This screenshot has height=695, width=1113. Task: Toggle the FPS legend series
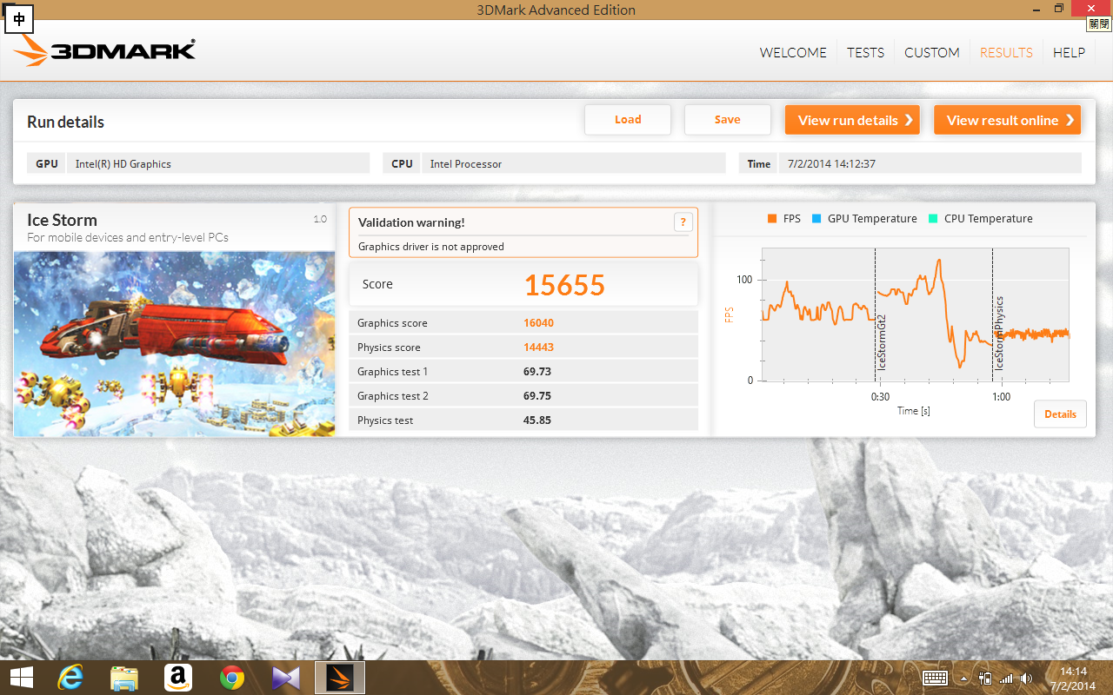click(784, 219)
